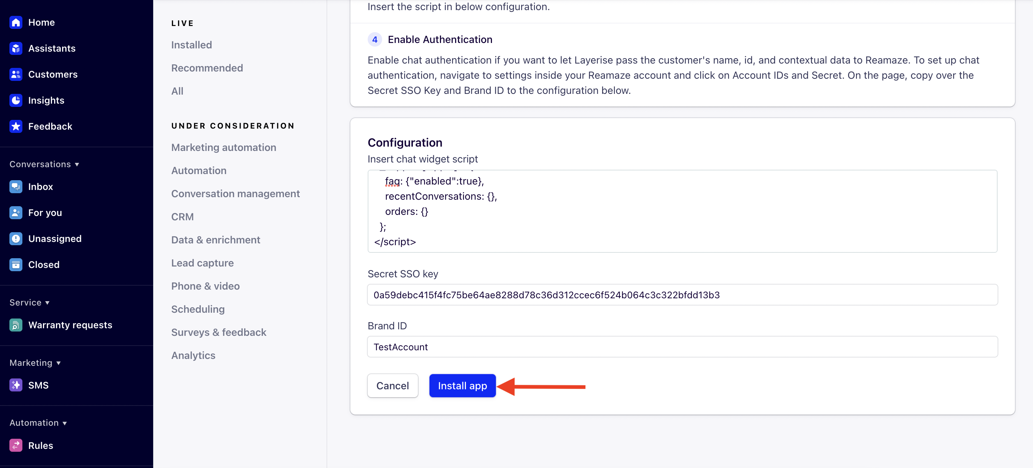Click the Customers people icon

click(16, 75)
